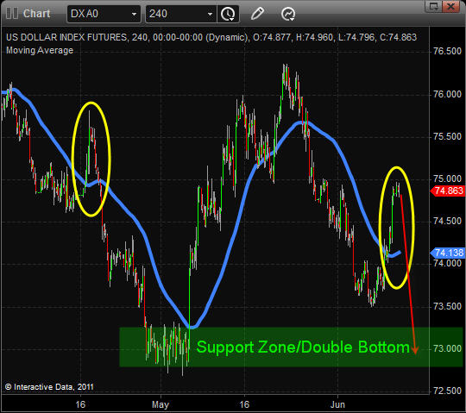Open the small arrow under the clock icon
The width and height of the screenshot is (466, 413).
click(x=231, y=19)
